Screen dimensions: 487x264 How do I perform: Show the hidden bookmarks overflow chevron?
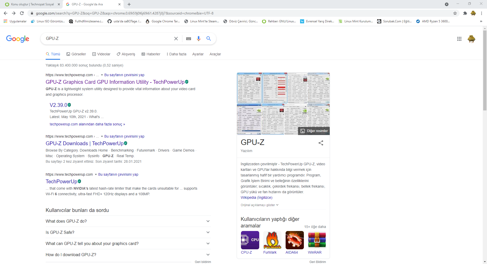point(481,21)
